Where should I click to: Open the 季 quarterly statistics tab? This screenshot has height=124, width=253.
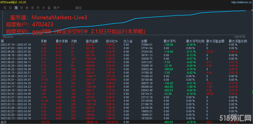pos(27,8)
